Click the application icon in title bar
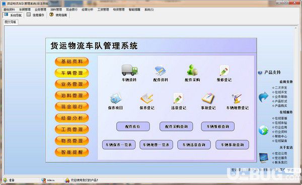 click(4, 4)
